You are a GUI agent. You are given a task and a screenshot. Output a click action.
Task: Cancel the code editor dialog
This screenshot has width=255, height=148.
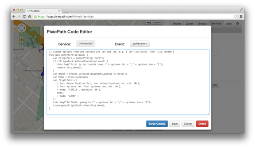[x=188, y=124]
